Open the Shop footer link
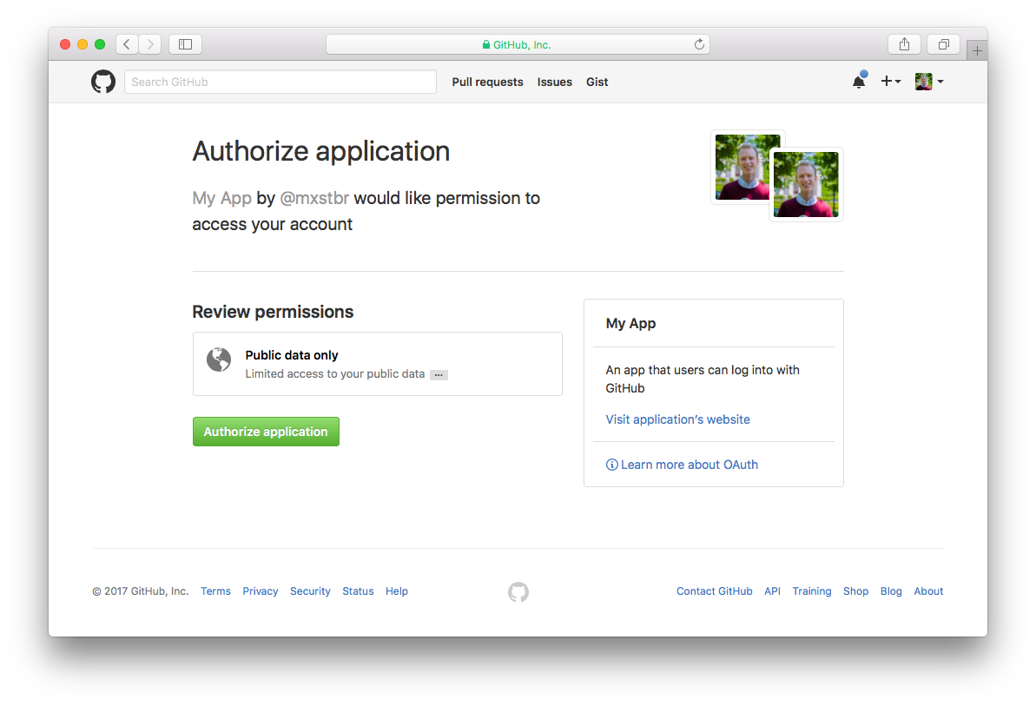 coord(855,591)
